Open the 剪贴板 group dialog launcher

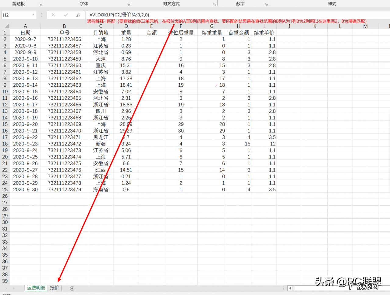point(40,4)
